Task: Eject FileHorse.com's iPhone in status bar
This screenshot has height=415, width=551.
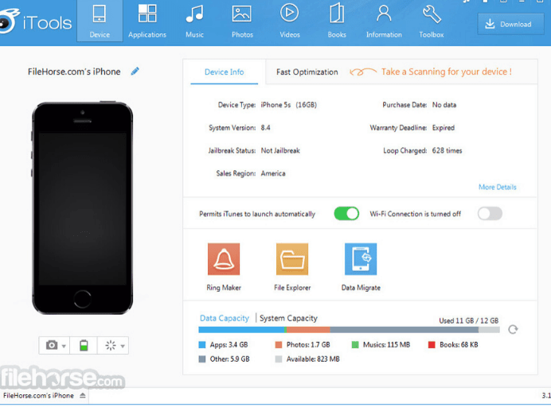Action: (83, 396)
